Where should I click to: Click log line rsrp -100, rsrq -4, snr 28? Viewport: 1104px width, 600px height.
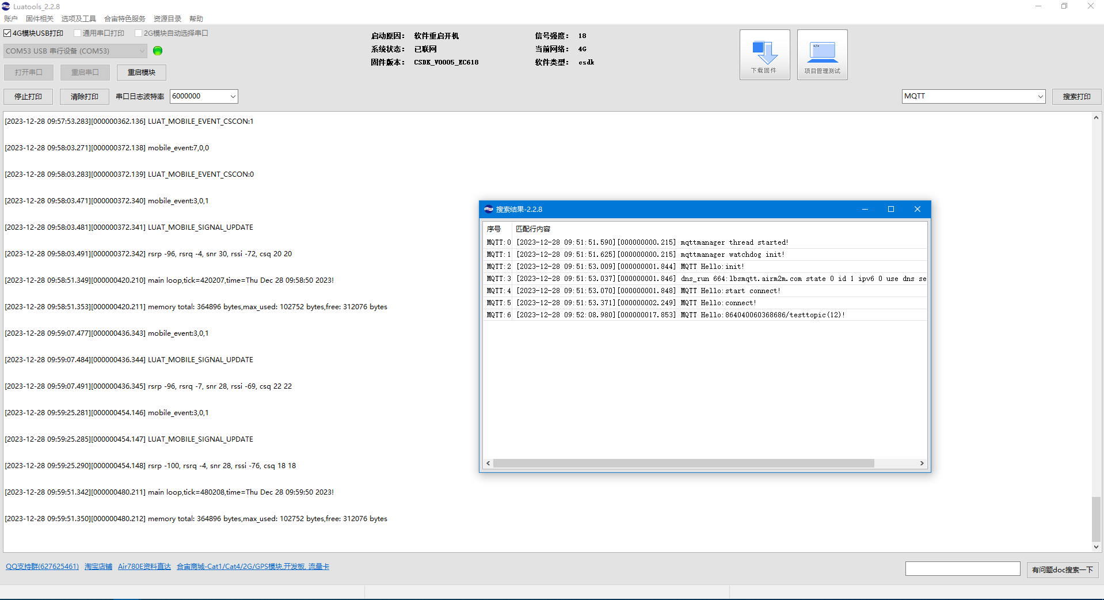150,466
